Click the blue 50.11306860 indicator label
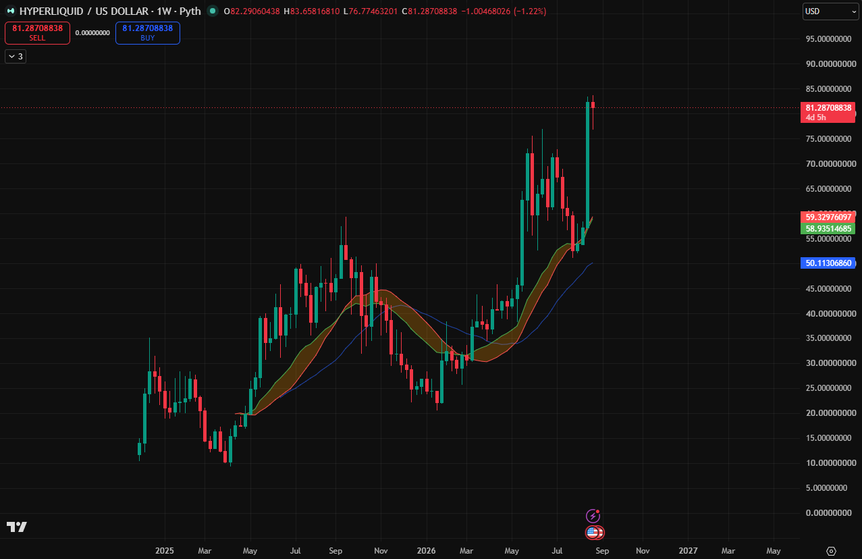Image resolution: width=862 pixels, height=559 pixels. (829, 263)
